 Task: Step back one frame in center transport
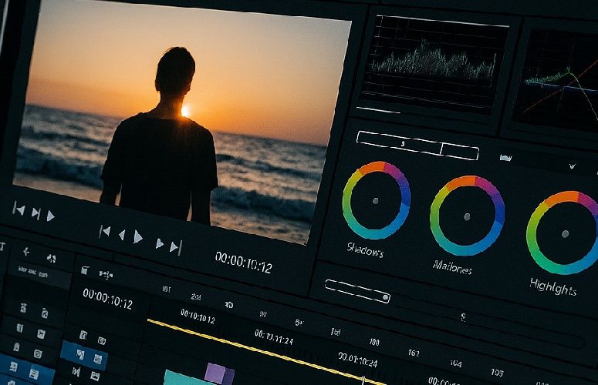(122, 235)
